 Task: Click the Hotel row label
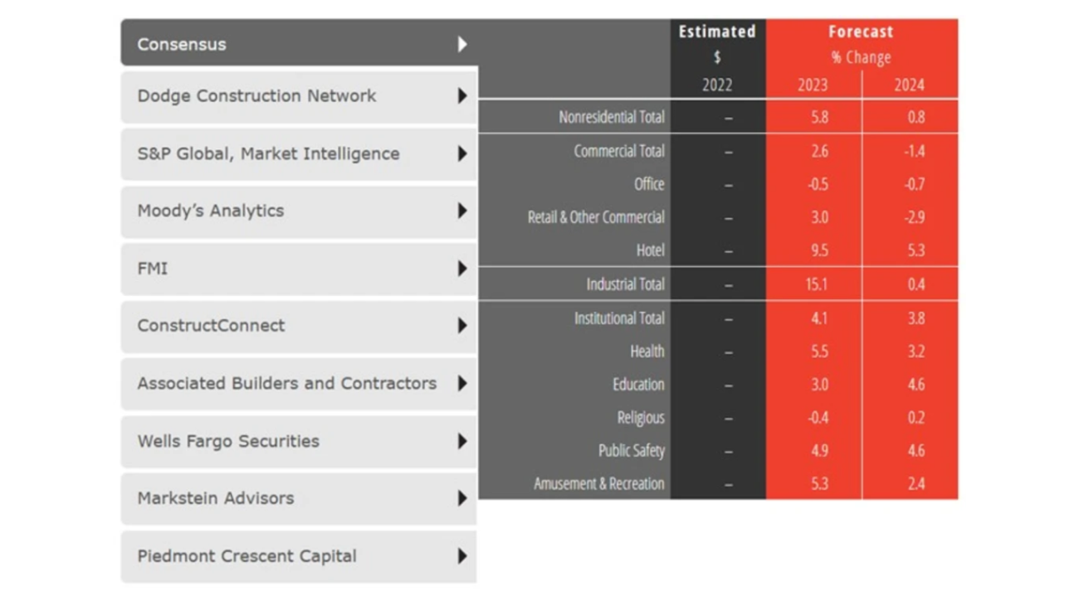point(651,250)
